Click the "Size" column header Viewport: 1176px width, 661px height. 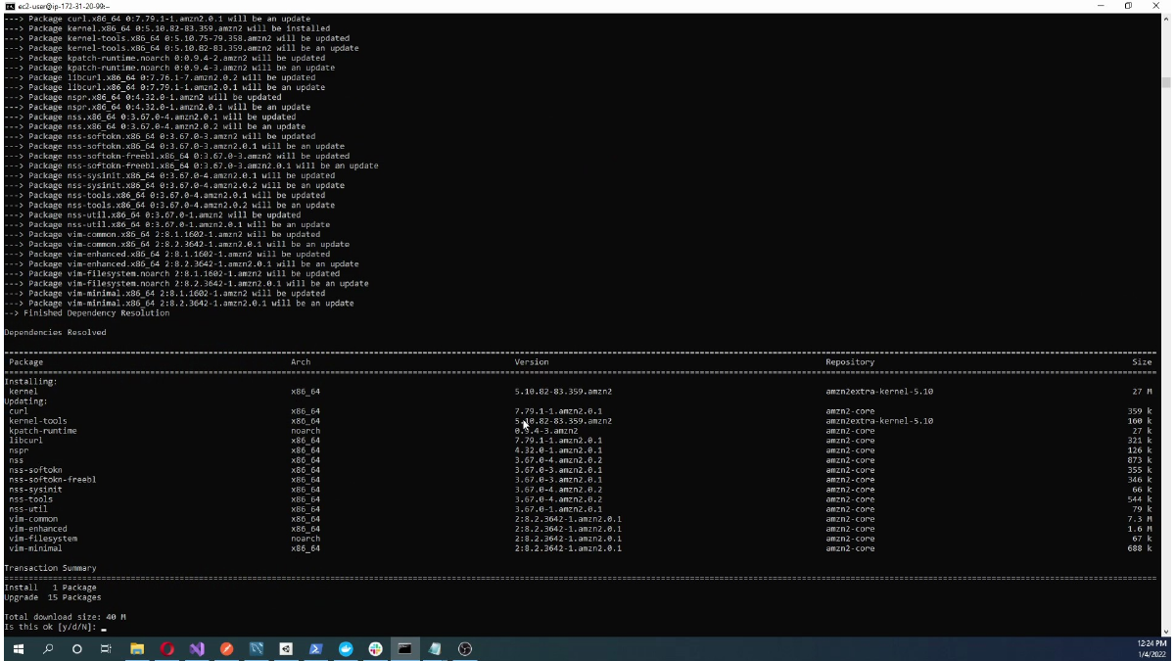[x=1142, y=361]
